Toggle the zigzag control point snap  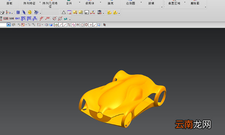[x=73, y=25]
